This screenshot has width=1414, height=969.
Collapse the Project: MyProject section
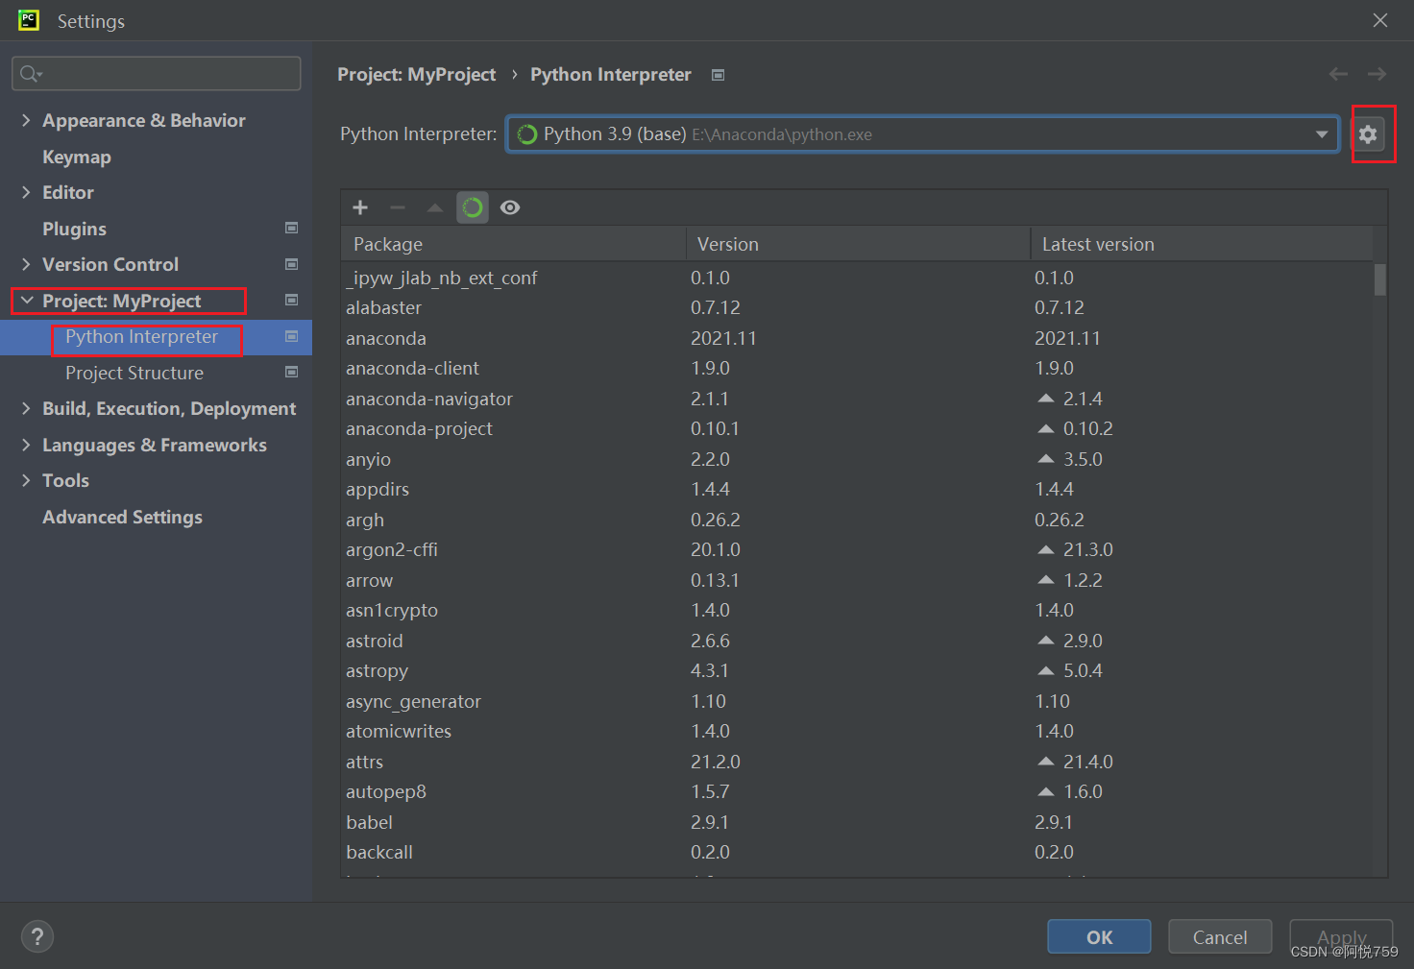pyautogui.click(x=26, y=301)
